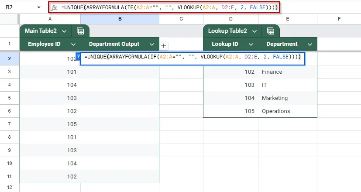The width and height of the screenshot is (361, 192).
Task: Select Lookup ID cell 104
Action: [x=230, y=98]
